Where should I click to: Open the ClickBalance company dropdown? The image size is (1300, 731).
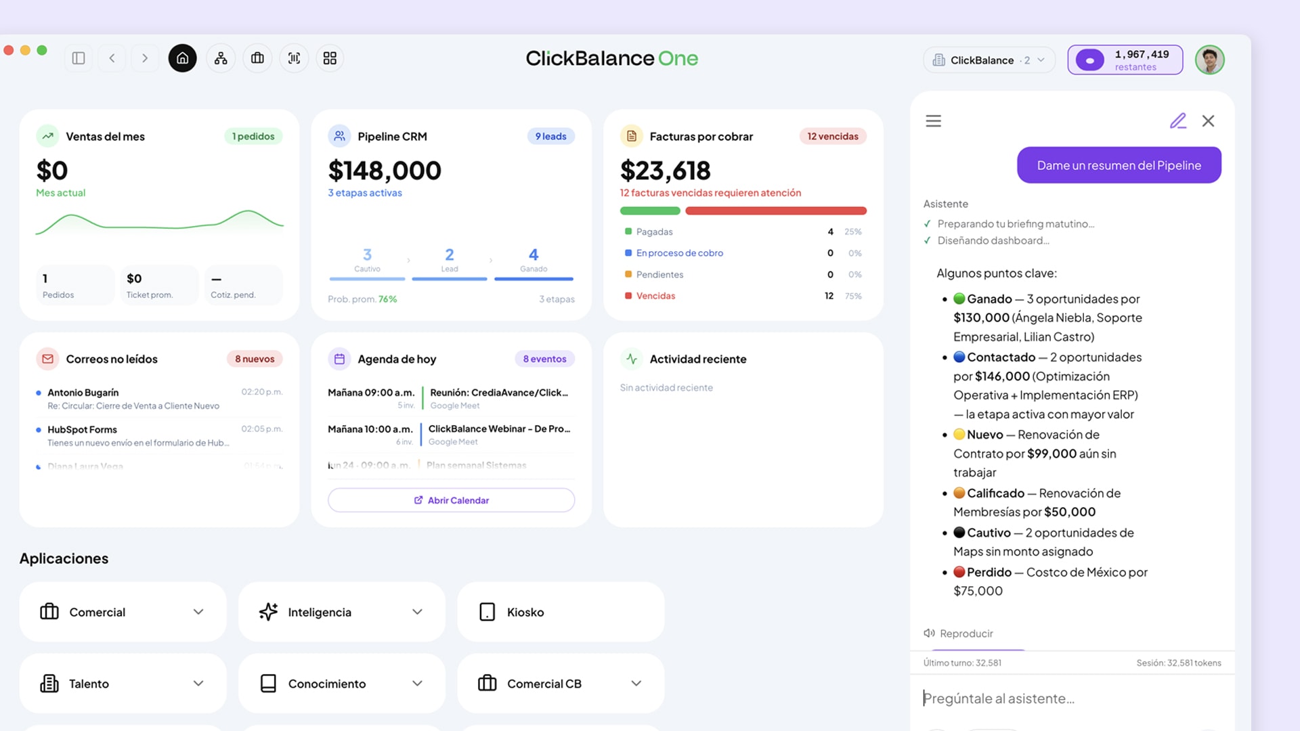pyautogui.click(x=989, y=60)
